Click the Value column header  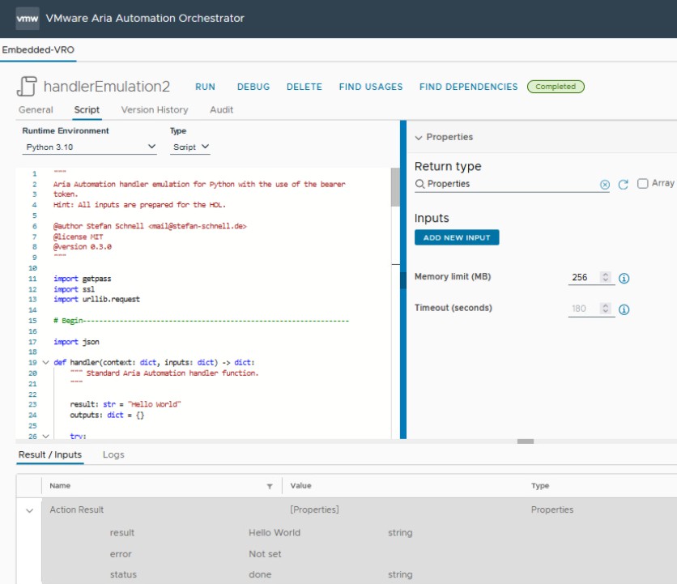pos(301,486)
